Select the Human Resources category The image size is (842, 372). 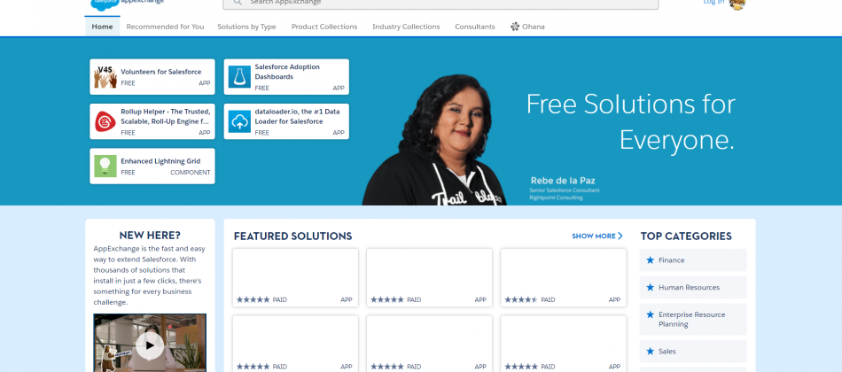(x=693, y=287)
